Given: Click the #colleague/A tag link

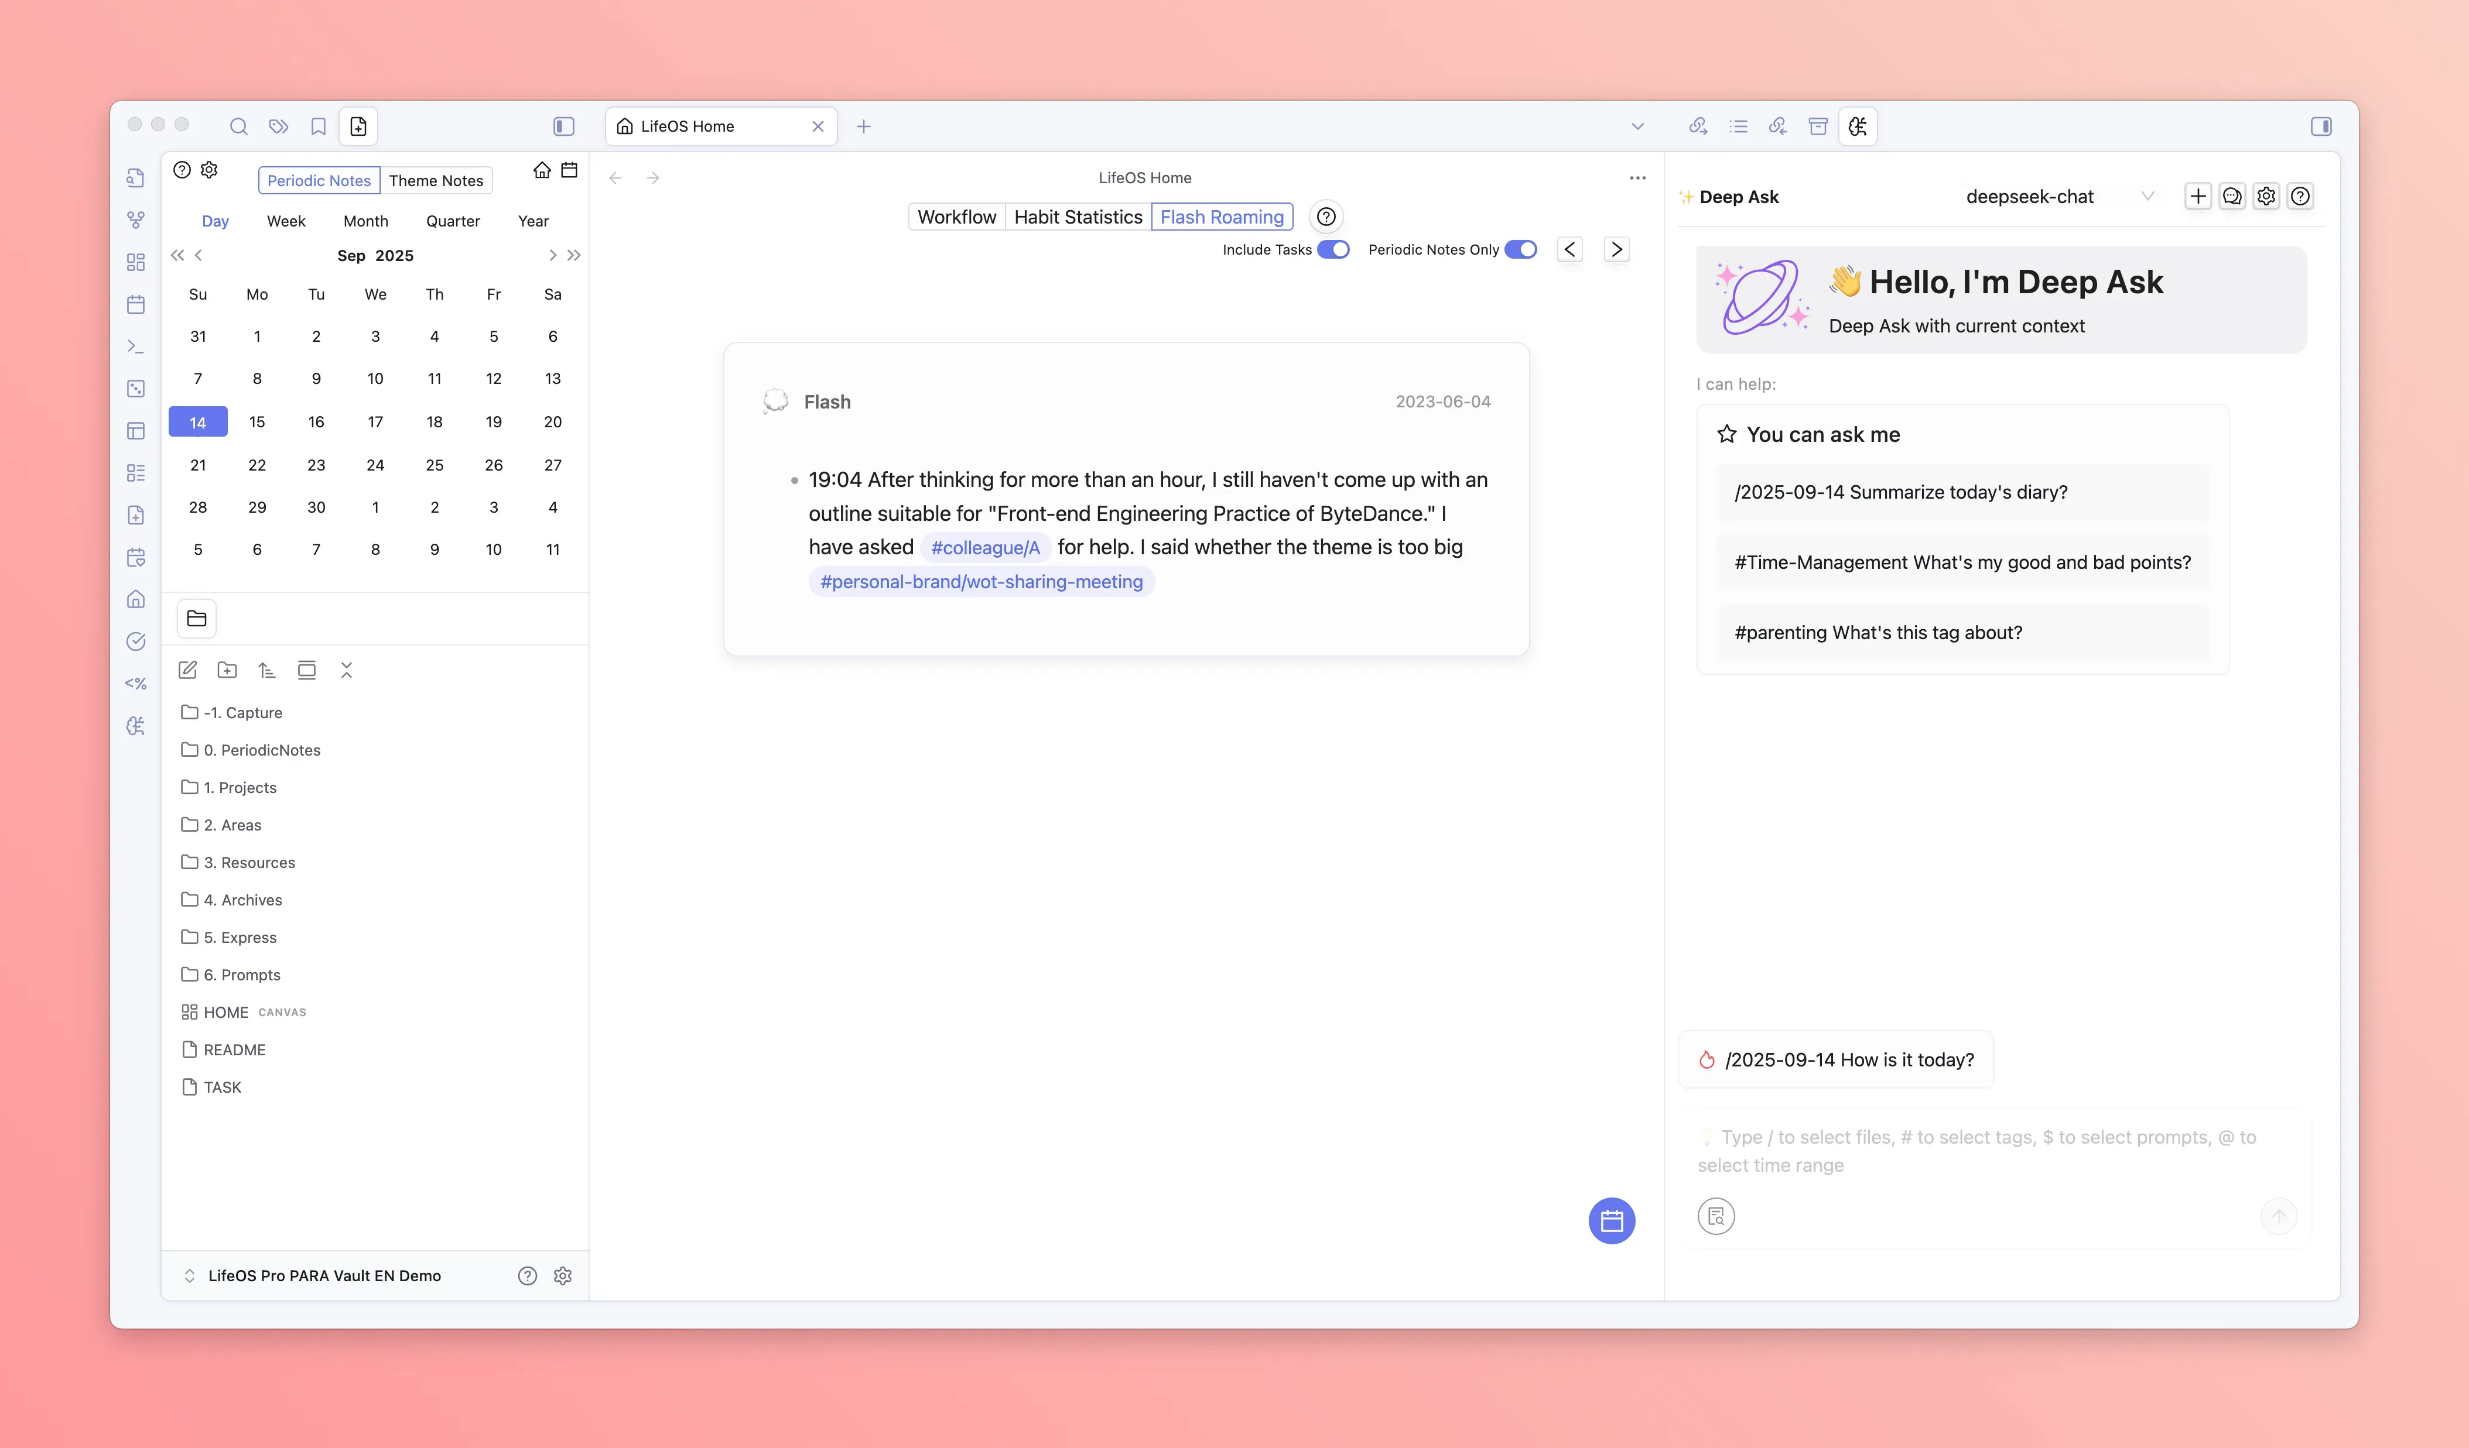Looking at the screenshot, I should [984, 547].
